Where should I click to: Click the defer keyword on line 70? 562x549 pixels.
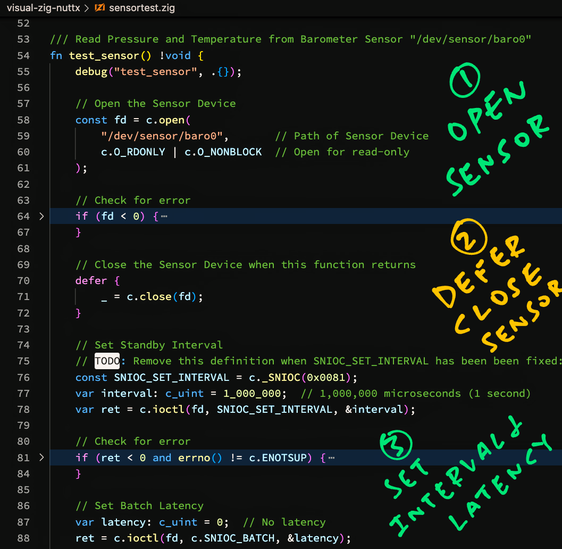(x=91, y=280)
